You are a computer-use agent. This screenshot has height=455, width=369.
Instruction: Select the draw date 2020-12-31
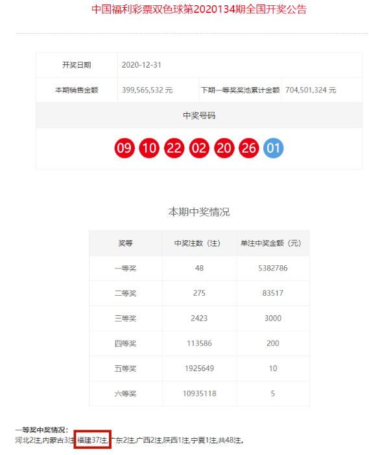[141, 65]
